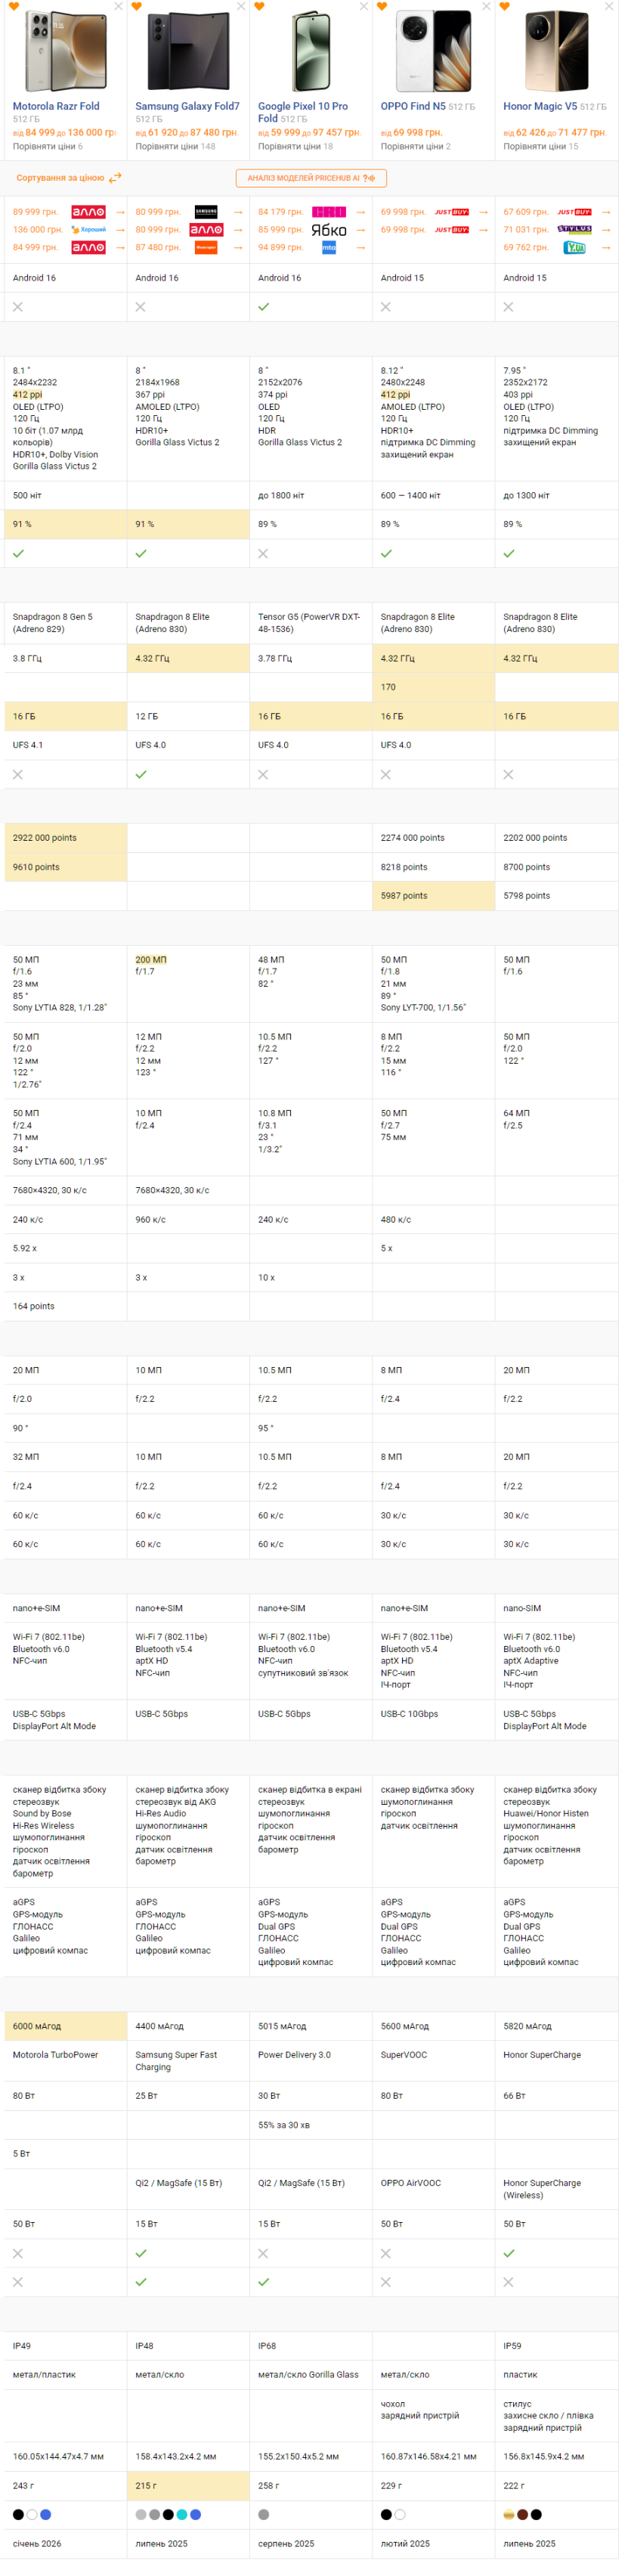631x2576 pixels.
Task: Mark Google Pixel 10 Pro Fold as favorite
Action: (x=259, y=6)
